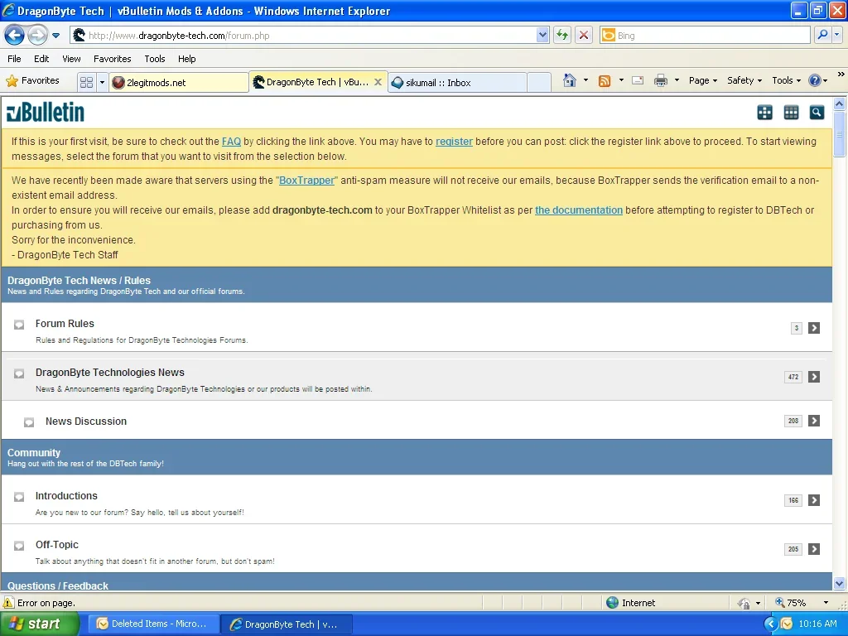Open the search provider dropdown arrow

(x=836, y=35)
